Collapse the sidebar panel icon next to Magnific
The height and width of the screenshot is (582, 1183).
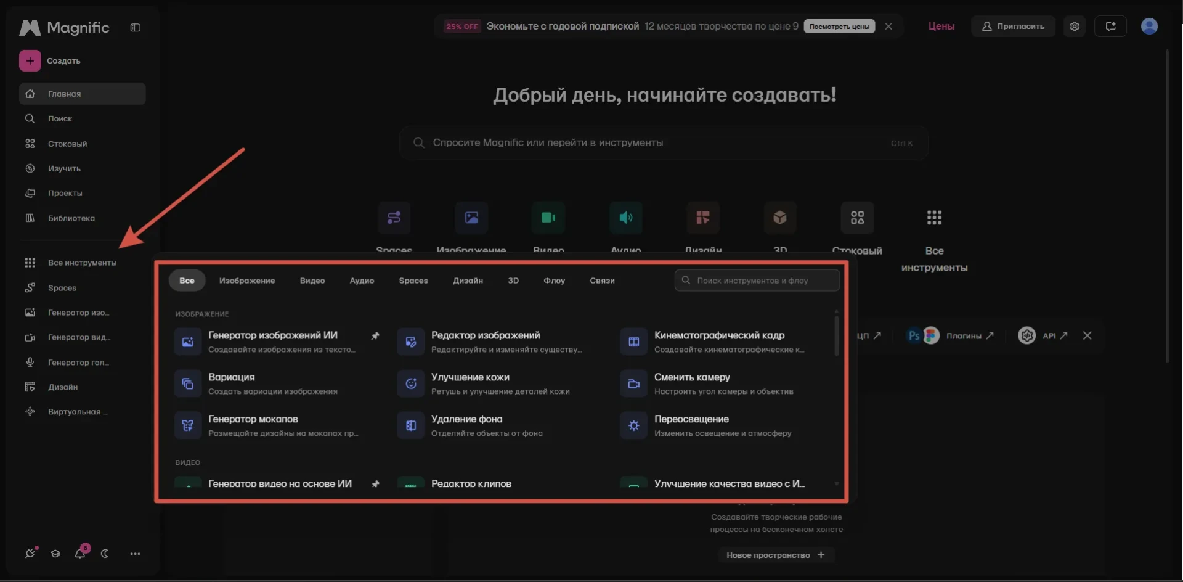pyautogui.click(x=135, y=28)
